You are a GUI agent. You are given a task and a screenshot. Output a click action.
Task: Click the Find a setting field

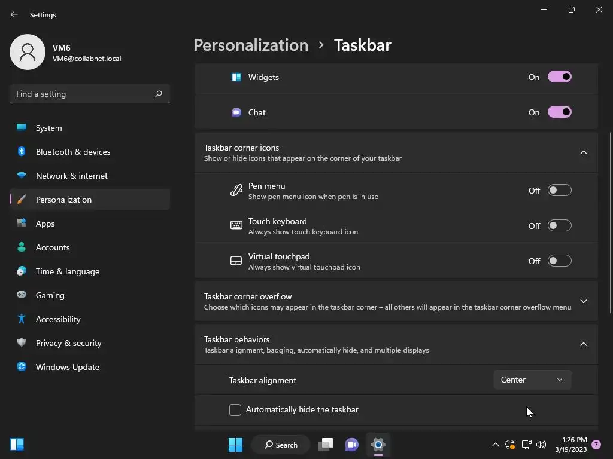[x=90, y=94]
